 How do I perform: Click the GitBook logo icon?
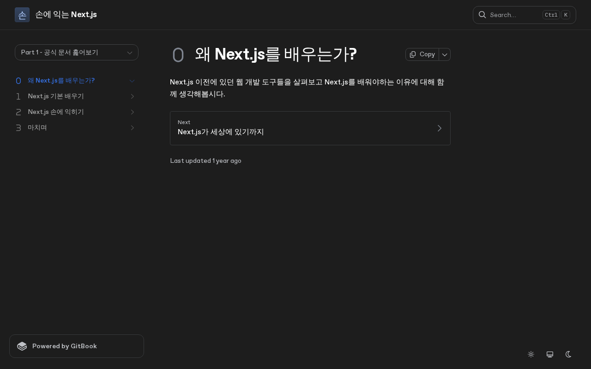pyautogui.click(x=22, y=346)
